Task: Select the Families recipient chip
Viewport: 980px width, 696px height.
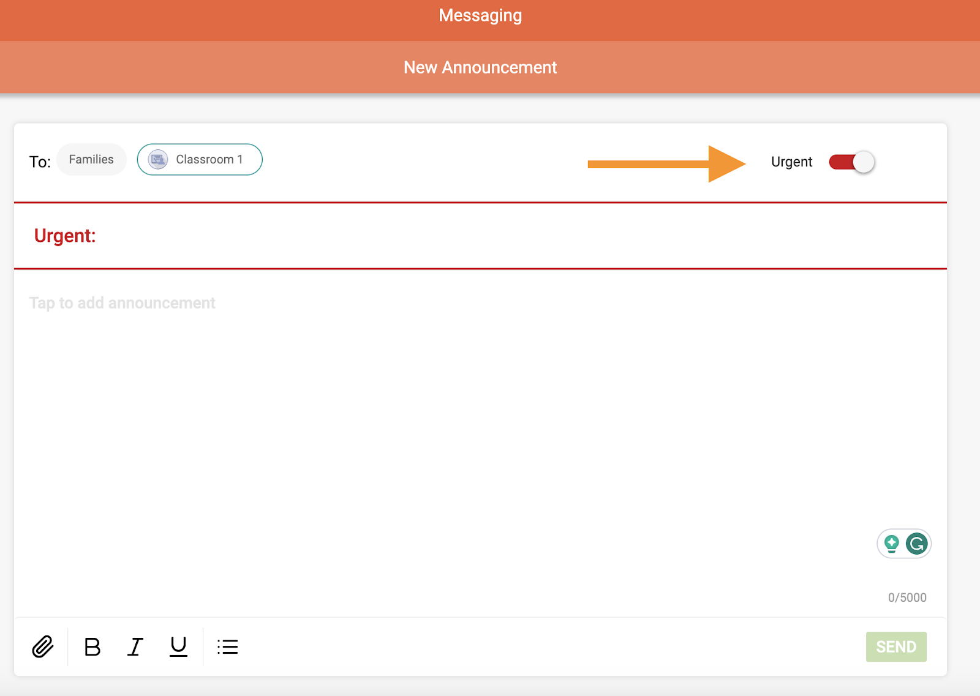Action: point(91,160)
